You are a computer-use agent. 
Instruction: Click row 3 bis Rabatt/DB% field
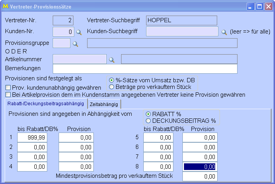[x=32, y=157]
